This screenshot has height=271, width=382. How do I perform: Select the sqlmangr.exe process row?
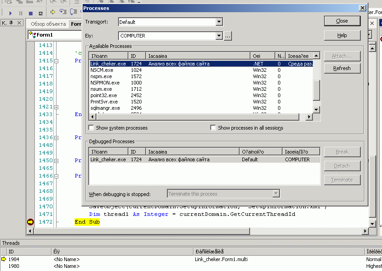[201, 108]
